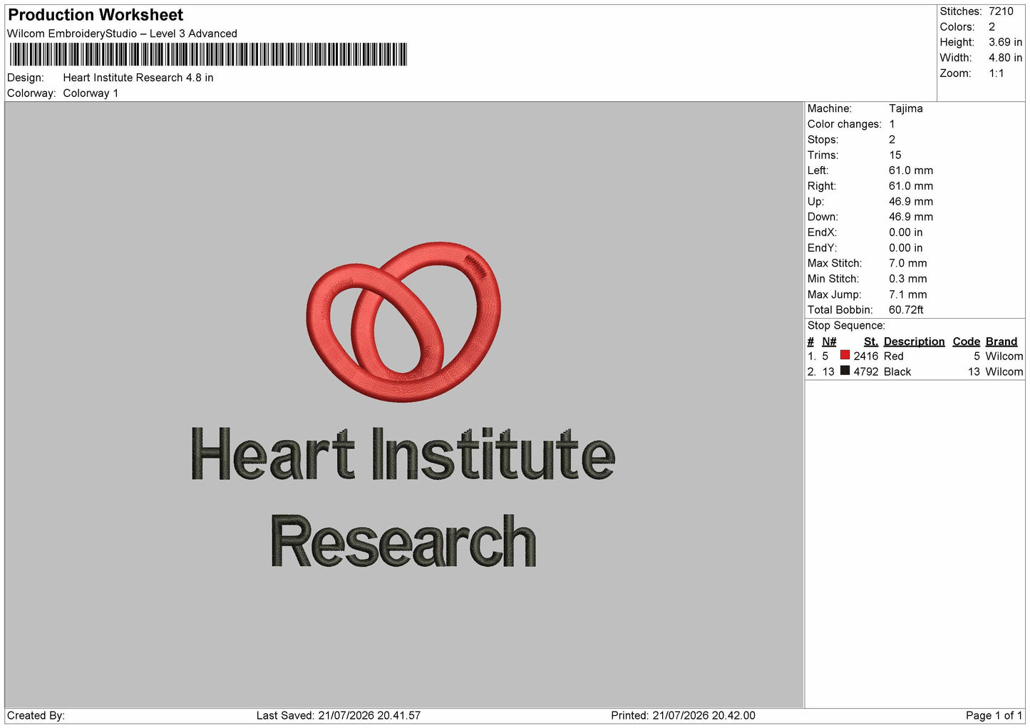This screenshot has width=1030, height=728.
Task: Click the 'Last Saved' timestamp in footer
Action: tap(339, 715)
